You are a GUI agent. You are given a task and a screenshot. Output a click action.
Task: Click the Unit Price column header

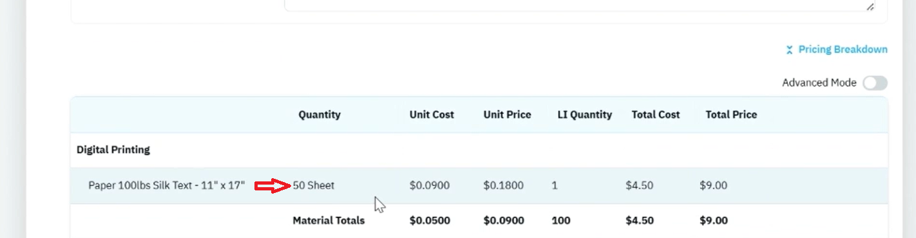tap(508, 114)
